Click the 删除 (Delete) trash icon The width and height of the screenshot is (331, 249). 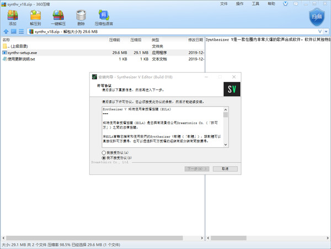81,15
